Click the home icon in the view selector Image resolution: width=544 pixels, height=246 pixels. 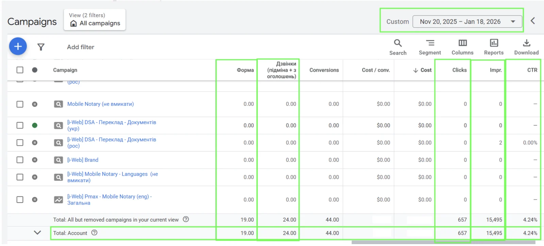73,23
